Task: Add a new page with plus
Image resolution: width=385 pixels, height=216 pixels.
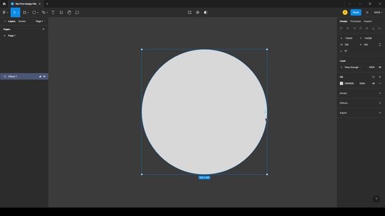Action: point(43,29)
